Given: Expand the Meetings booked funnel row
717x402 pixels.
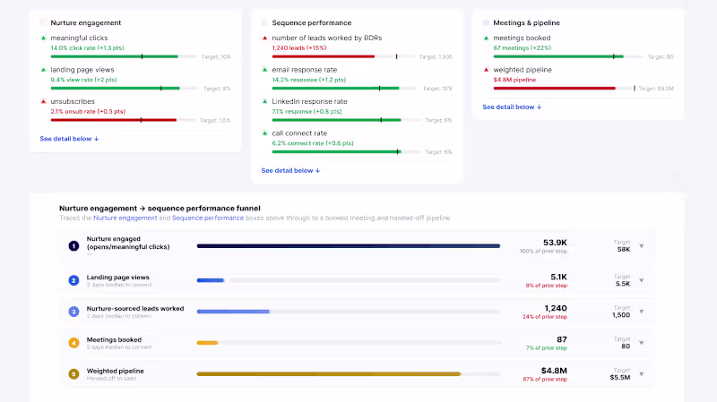Looking at the screenshot, I should 642,343.
